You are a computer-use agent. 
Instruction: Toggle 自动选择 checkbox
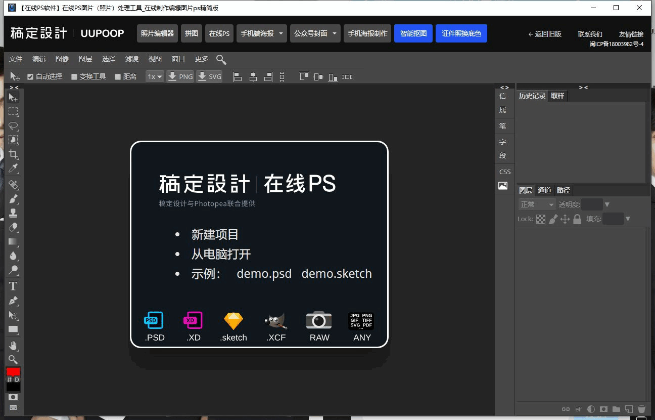click(x=30, y=77)
